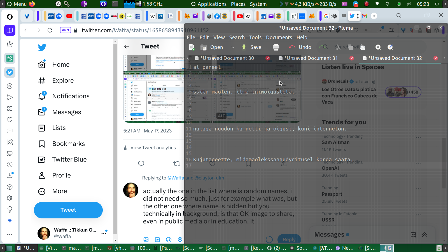Open Twitter Bookmarks

click(61, 144)
